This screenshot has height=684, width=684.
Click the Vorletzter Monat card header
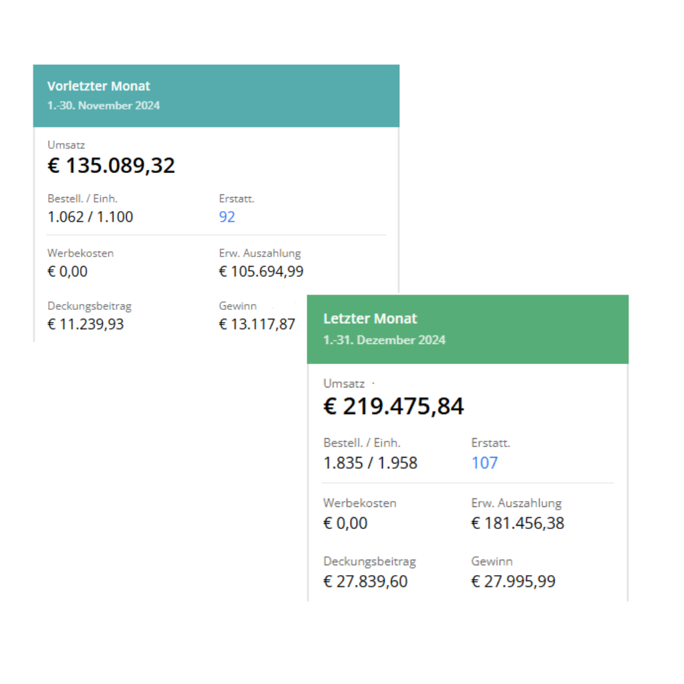[x=216, y=96]
